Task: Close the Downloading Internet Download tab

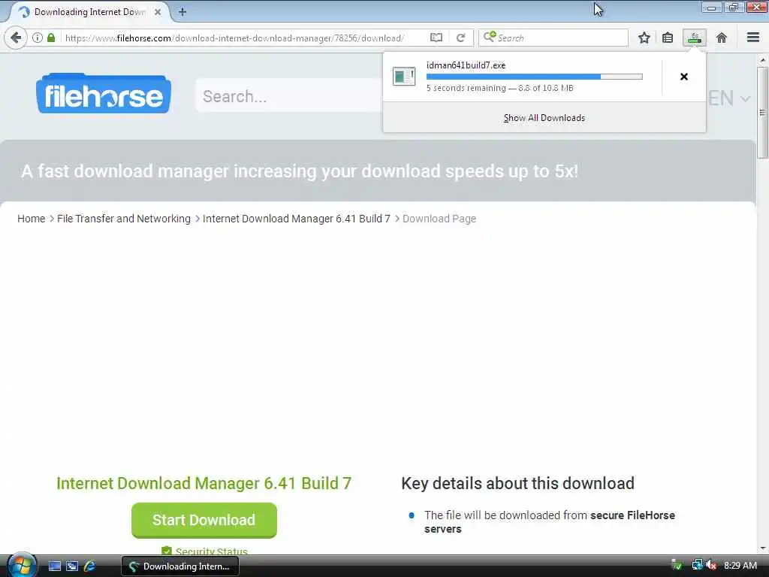Action: click(158, 12)
